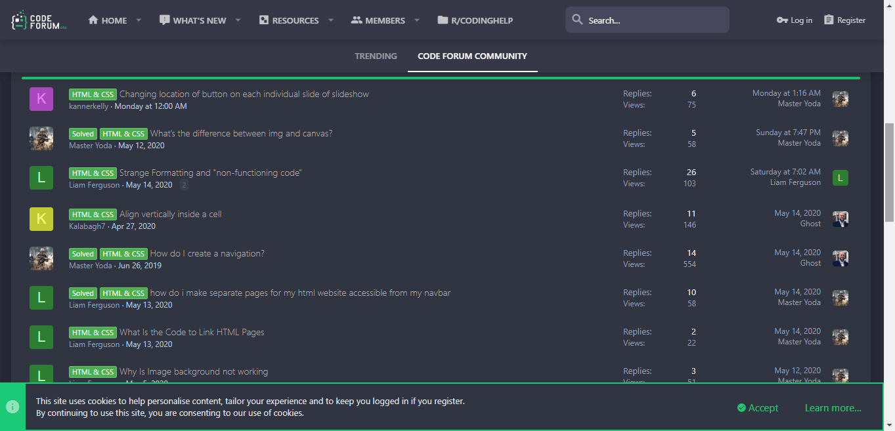Switch to the TRENDING tab
This screenshot has width=895, height=431.
click(x=376, y=56)
